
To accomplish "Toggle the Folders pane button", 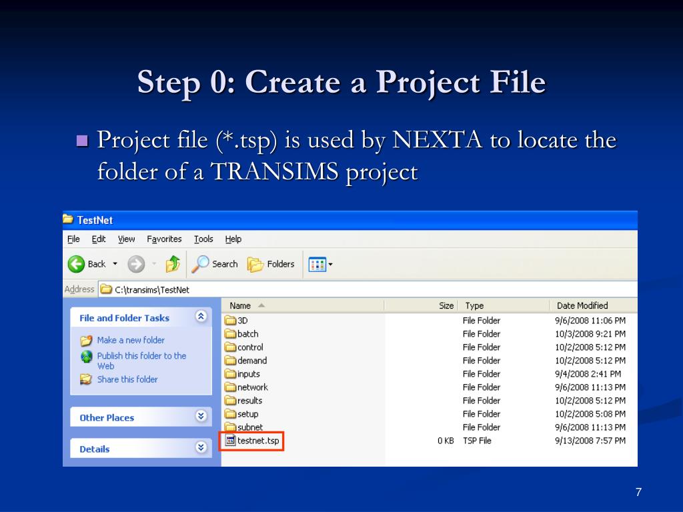I will tap(271, 264).
